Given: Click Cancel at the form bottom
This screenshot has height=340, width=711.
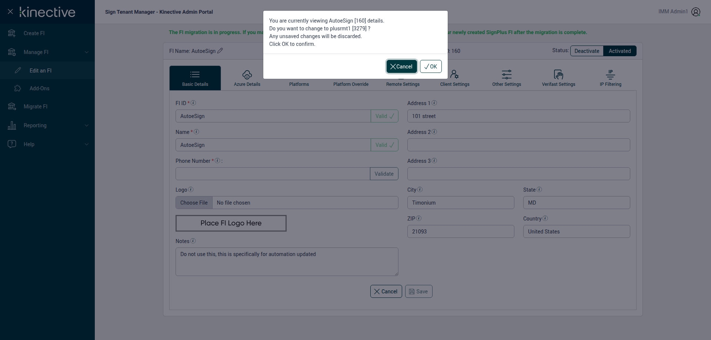Looking at the screenshot, I should click(386, 292).
